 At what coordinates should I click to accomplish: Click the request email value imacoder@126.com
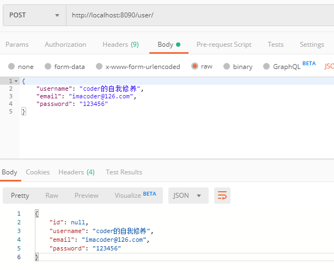pos(101,96)
